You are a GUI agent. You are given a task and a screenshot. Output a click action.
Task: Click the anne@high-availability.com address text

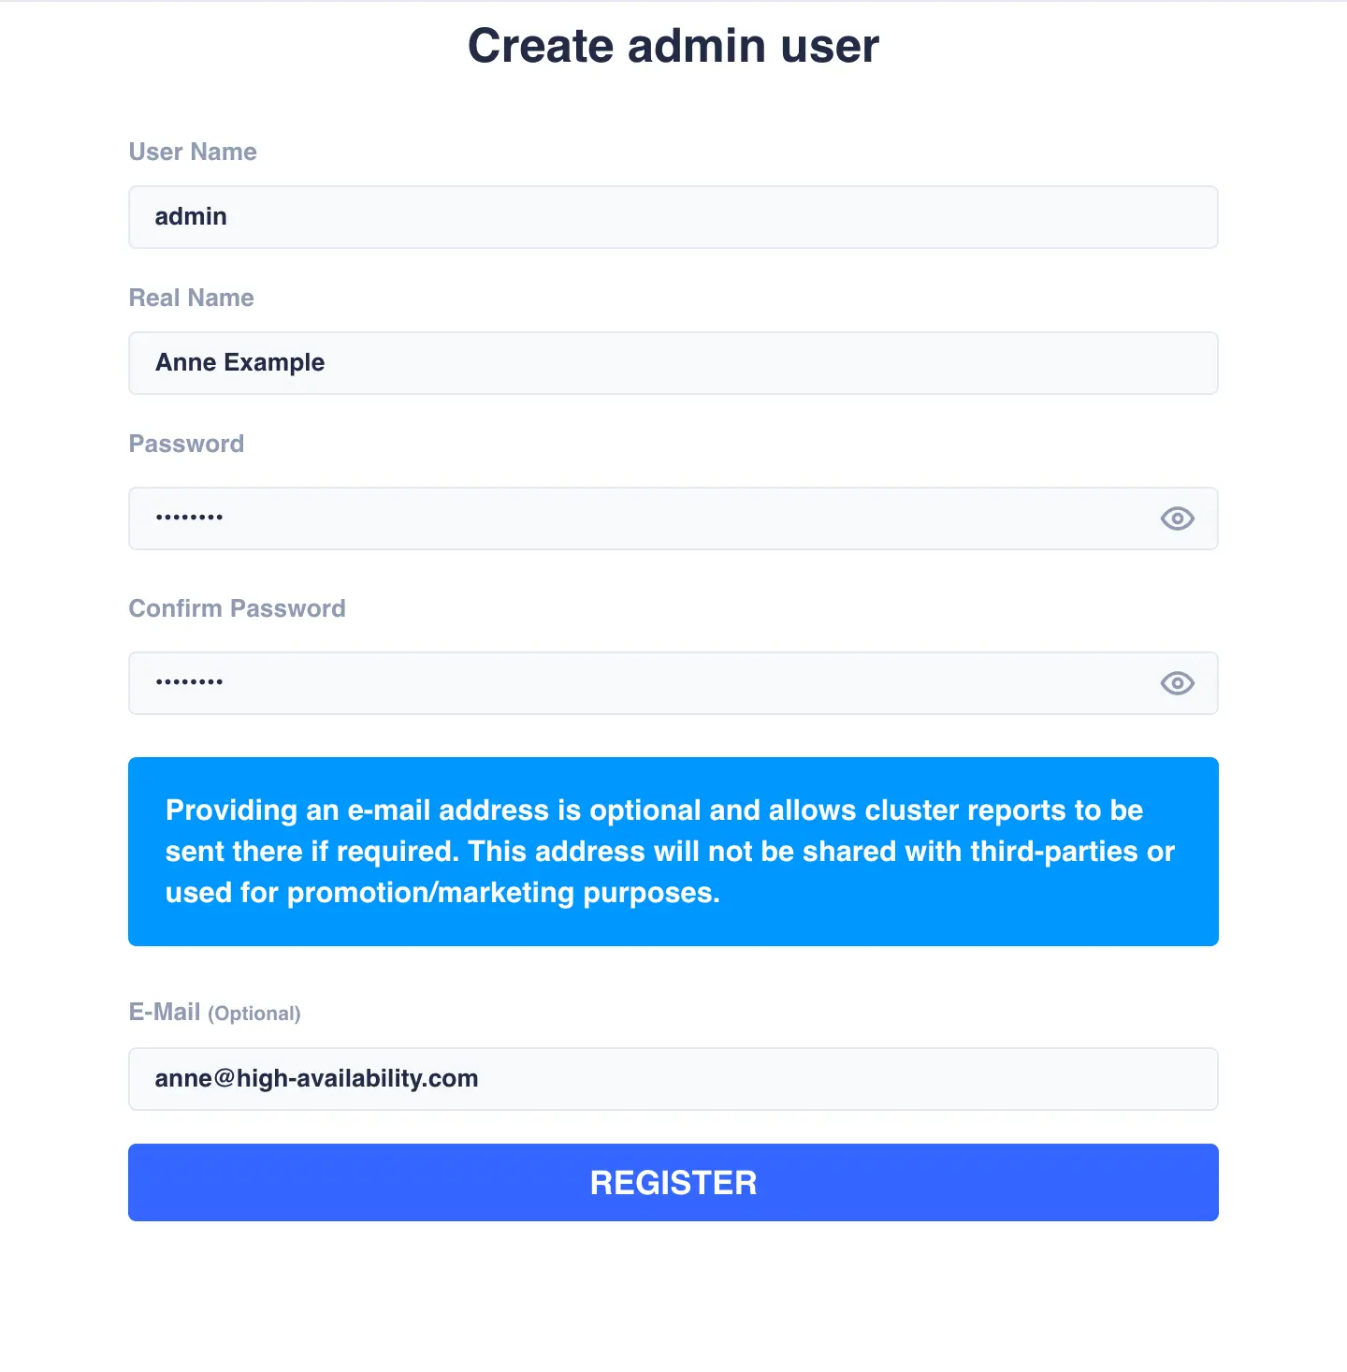(x=316, y=1079)
